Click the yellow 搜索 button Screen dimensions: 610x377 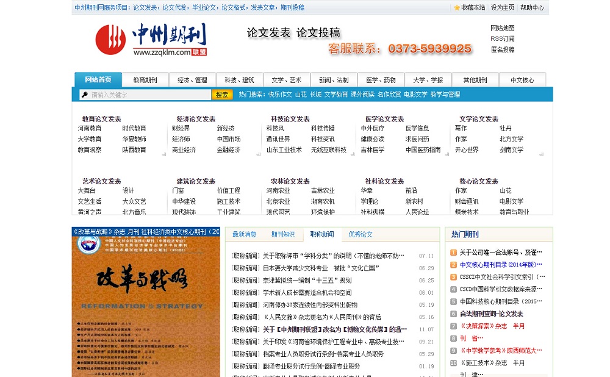[x=222, y=95]
